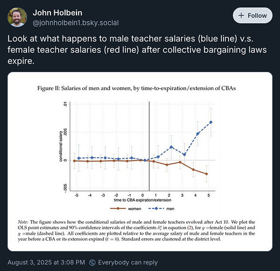Screen dimensions: 280x271
Task: Click the Follow button
Action: coord(252,16)
